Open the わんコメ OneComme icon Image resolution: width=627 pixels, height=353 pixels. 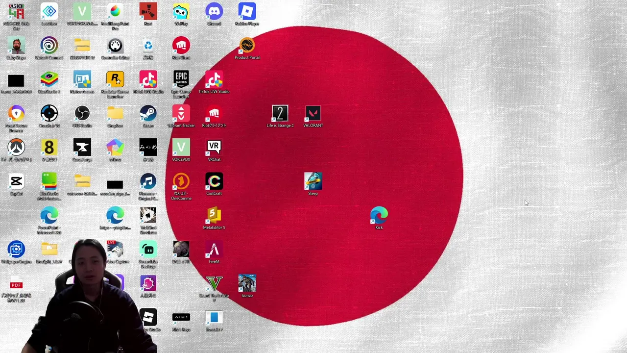[181, 181]
